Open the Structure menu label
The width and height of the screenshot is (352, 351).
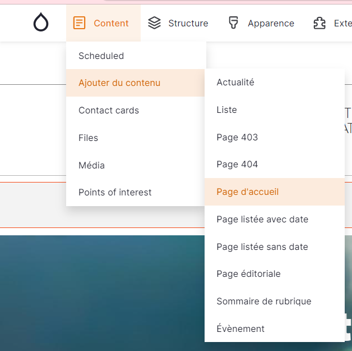[188, 23]
